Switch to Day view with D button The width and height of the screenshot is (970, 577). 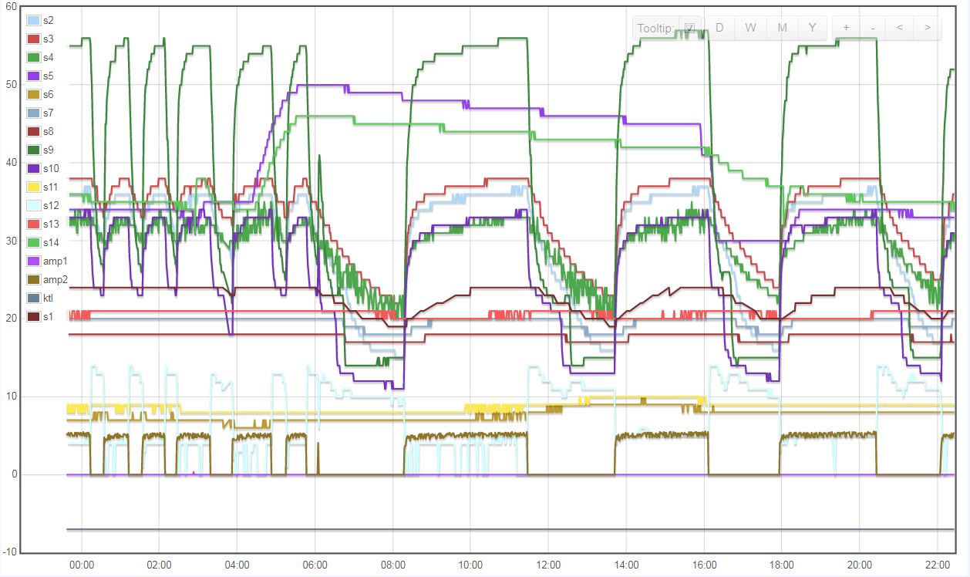(x=719, y=28)
